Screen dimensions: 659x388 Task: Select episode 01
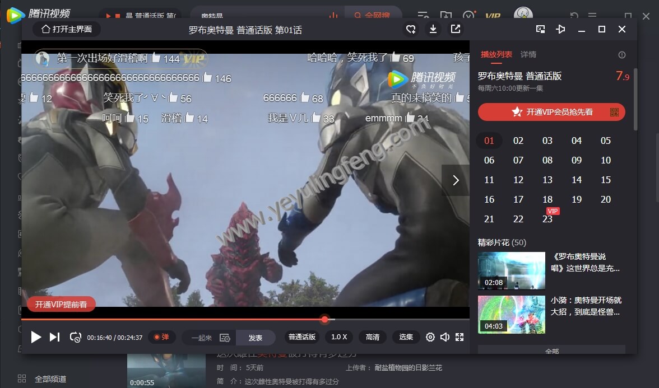coord(489,141)
